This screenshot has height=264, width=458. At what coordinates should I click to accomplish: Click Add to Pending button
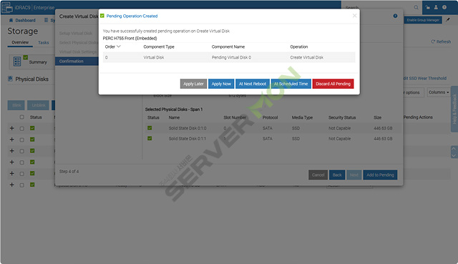pyautogui.click(x=380, y=175)
